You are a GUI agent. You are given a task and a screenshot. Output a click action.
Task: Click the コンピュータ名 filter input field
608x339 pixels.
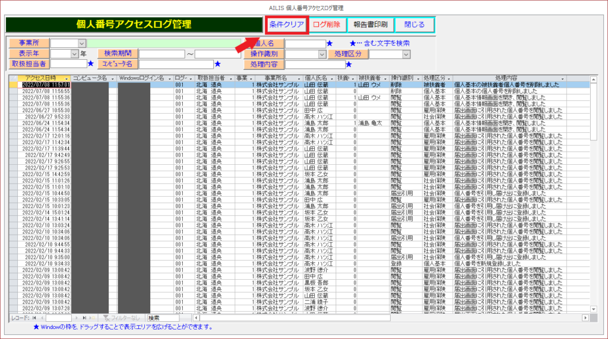click(x=176, y=64)
